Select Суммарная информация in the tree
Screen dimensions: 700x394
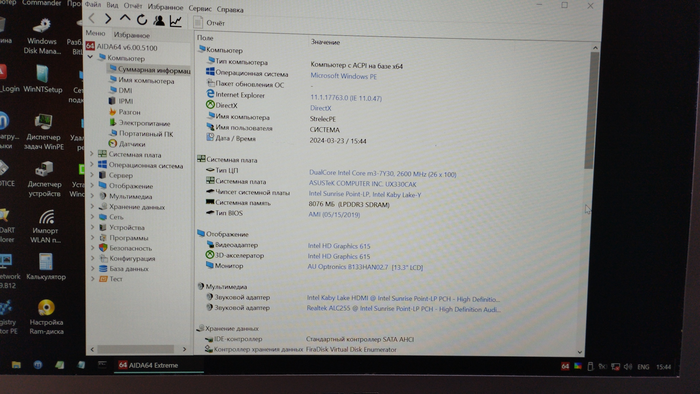point(149,69)
